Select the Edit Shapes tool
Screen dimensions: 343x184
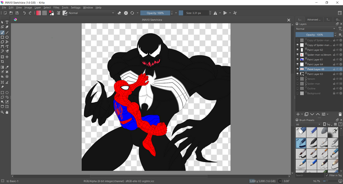(2, 27)
